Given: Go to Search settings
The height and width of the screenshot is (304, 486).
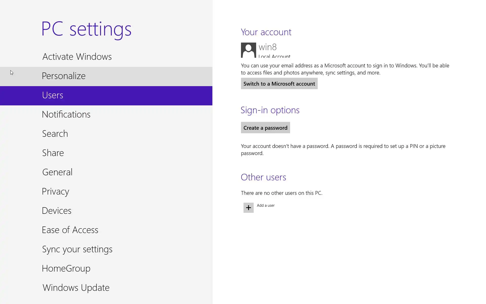Looking at the screenshot, I should pyautogui.click(x=55, y=134).
